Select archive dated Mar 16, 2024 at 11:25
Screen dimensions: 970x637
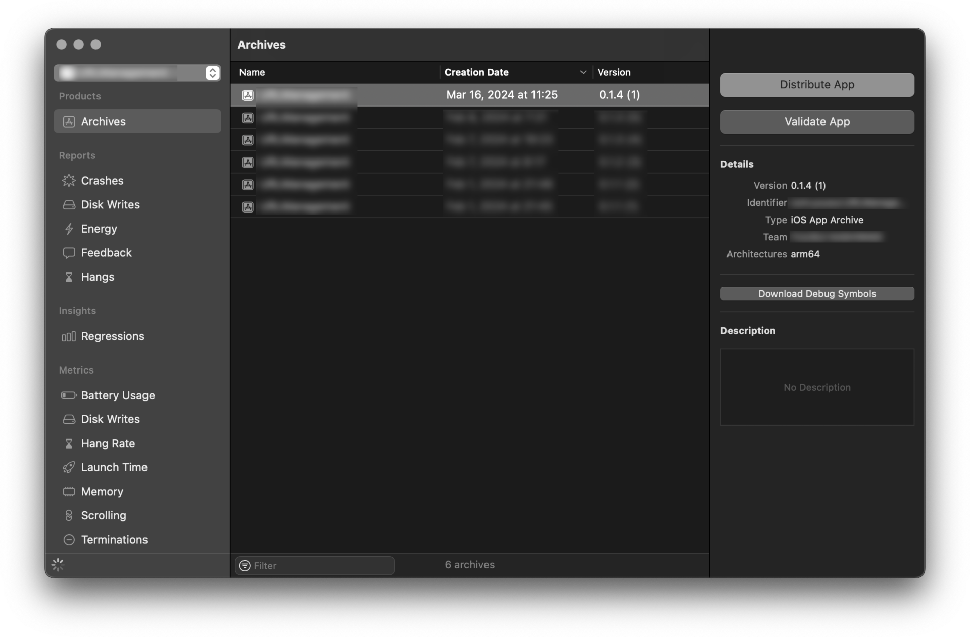(470, 95)
